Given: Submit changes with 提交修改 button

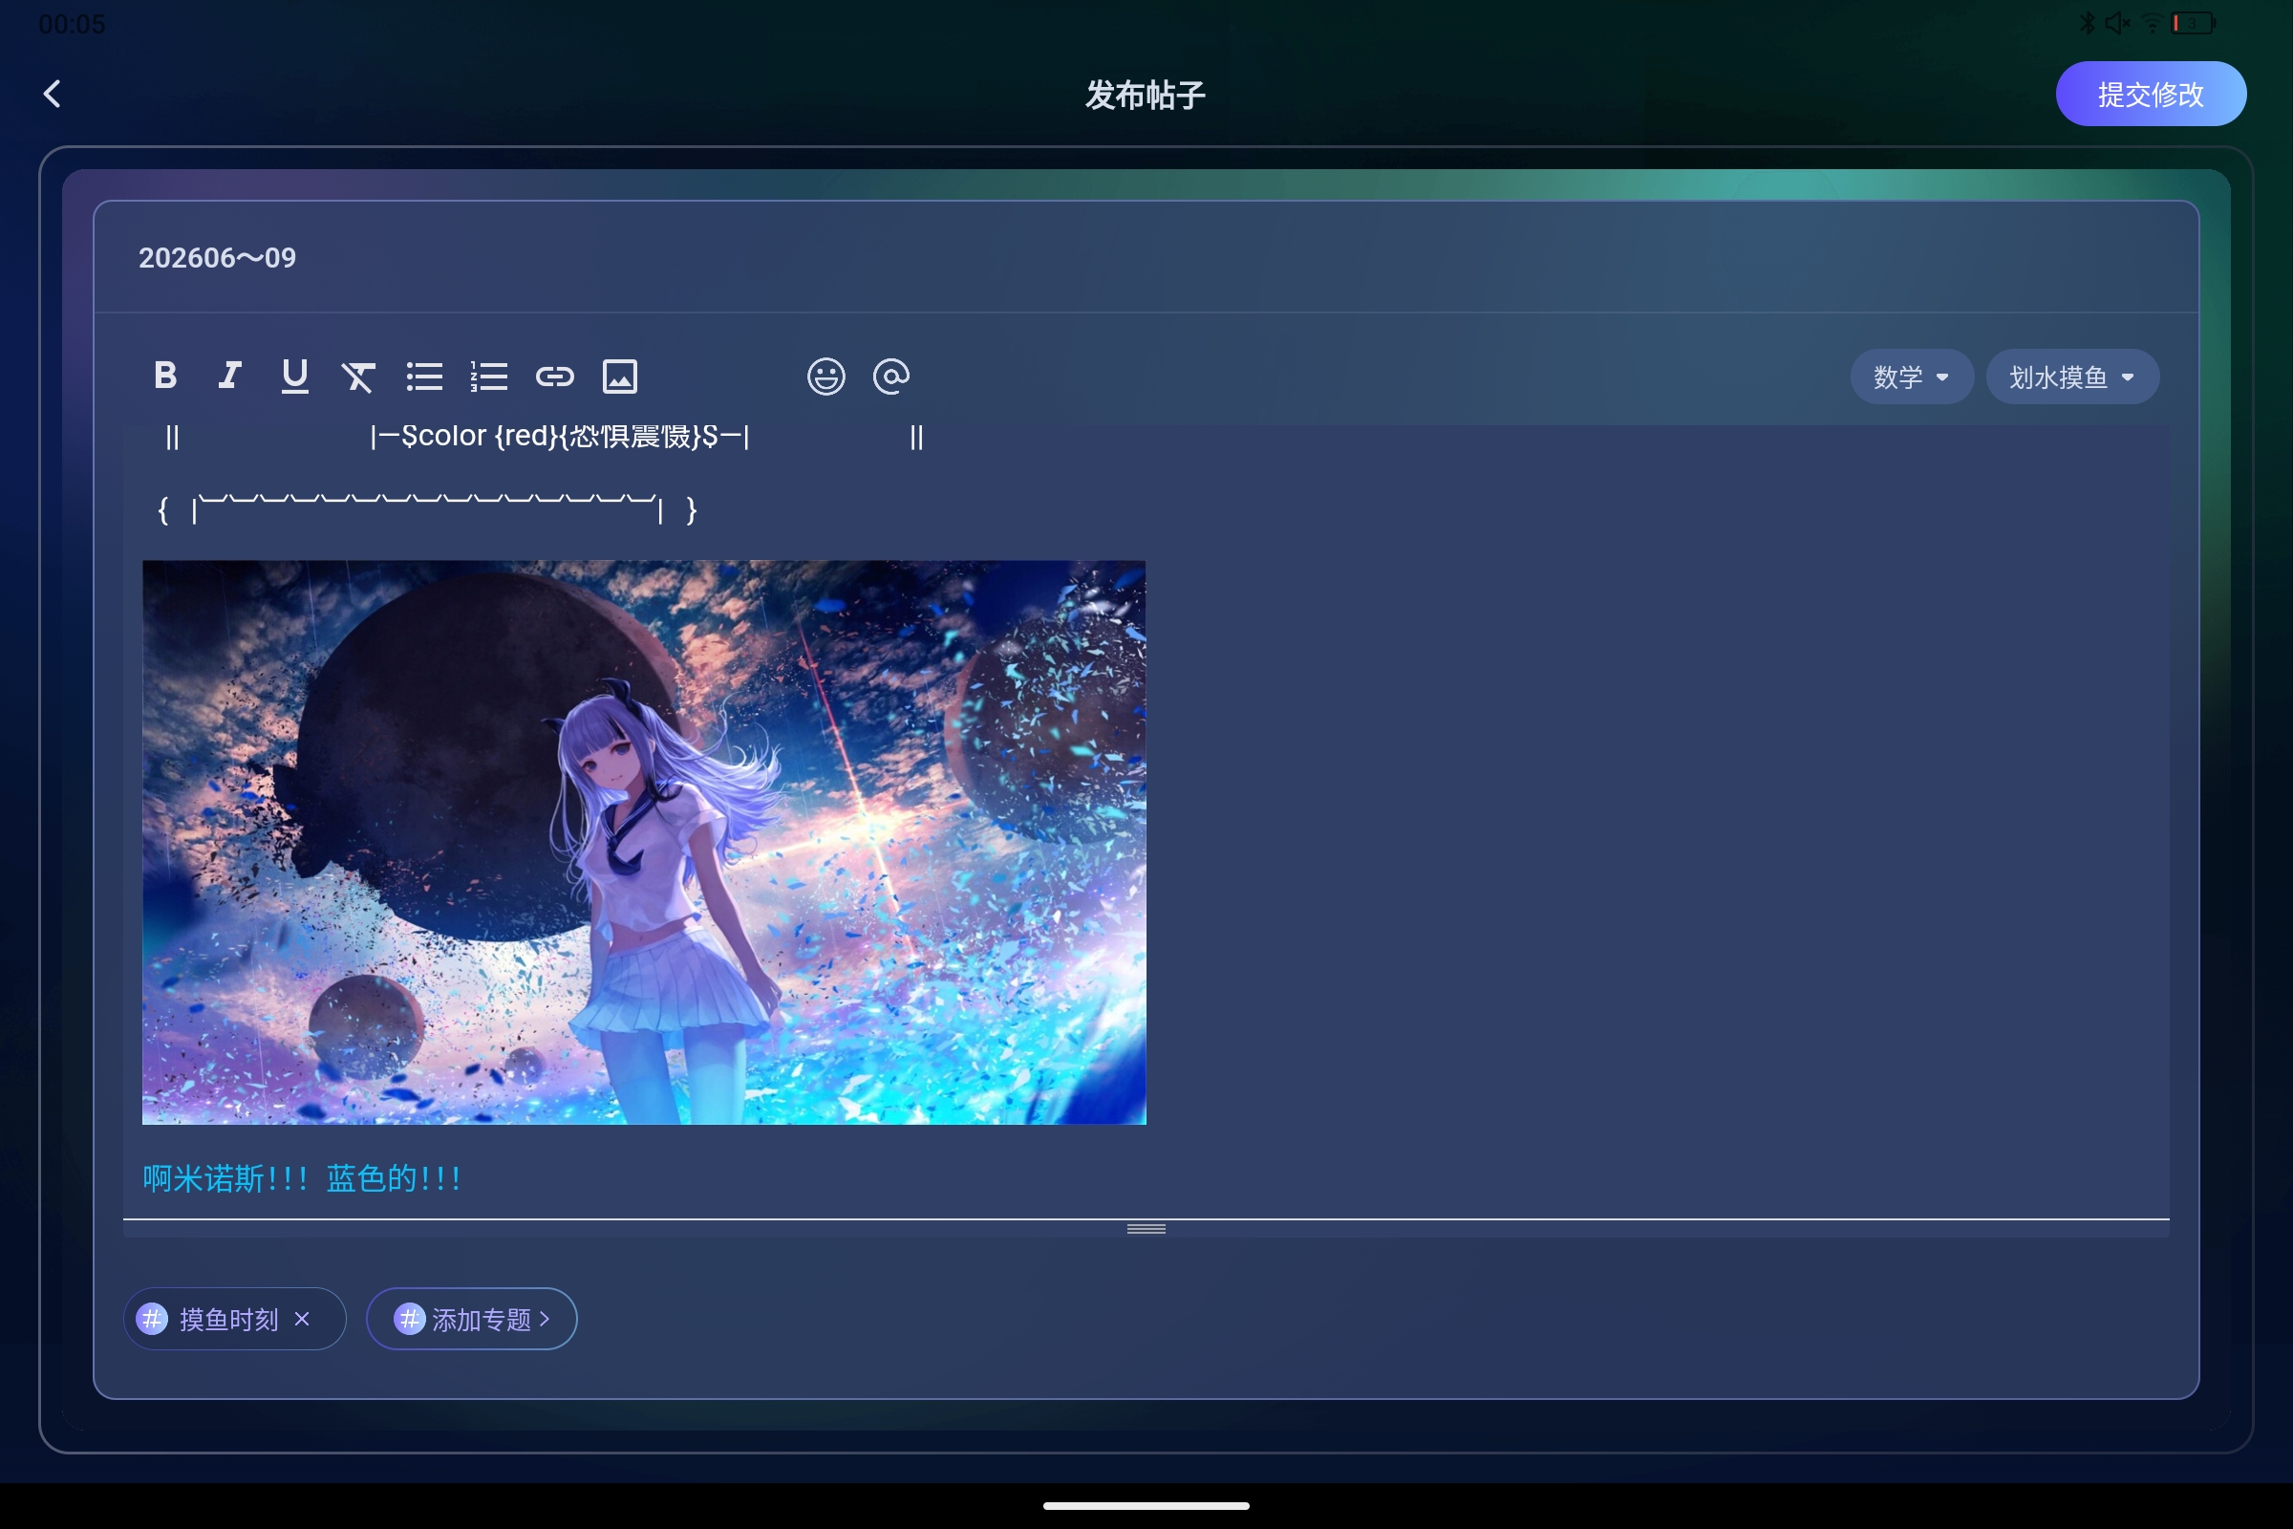Looking at the screenshot, I should click(2151, 95).
